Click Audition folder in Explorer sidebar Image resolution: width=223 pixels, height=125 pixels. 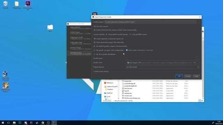point(109,90)
